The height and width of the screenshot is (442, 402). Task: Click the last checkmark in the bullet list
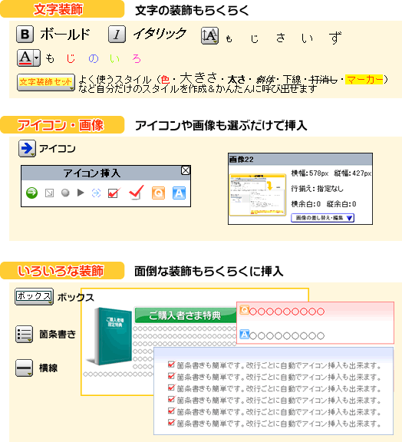171,423
